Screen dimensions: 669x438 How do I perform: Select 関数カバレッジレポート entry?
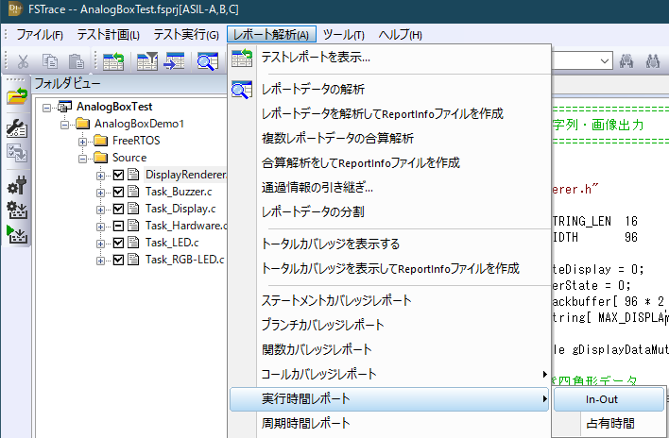pyautogui.click(x=389, y=350)
